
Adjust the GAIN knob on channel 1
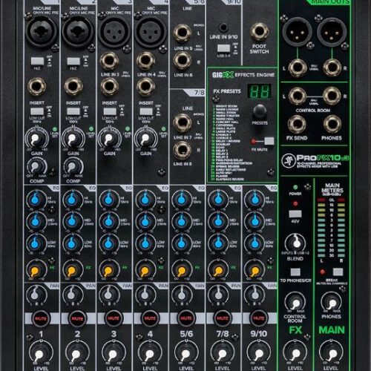(x=36, y=139)
